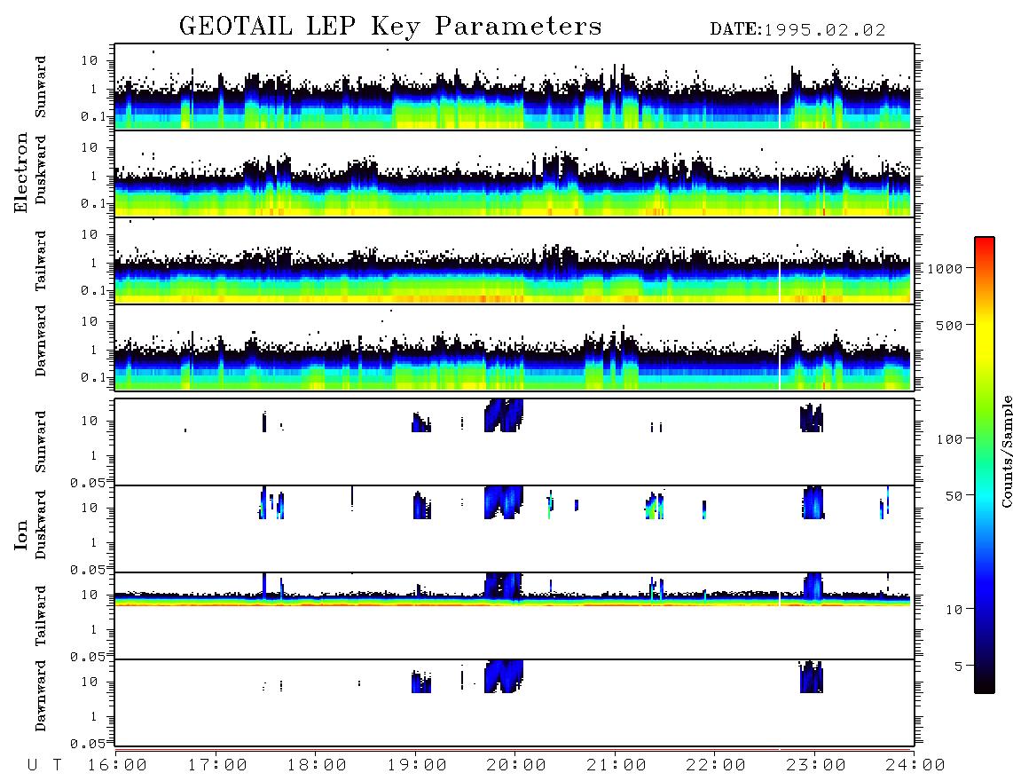Click the title 'GEOTAIL LEP Key Parameters'
This screenshot has height=781, width=1013.
point(390,28)
